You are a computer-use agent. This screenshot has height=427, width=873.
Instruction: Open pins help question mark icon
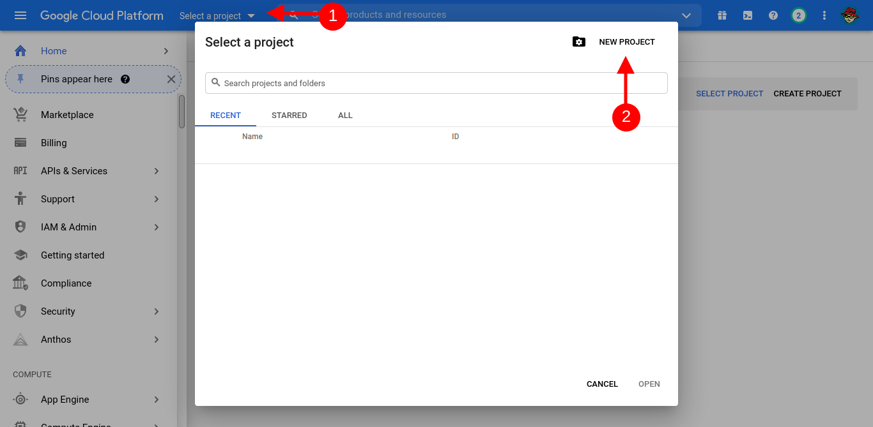pos(125,79)
